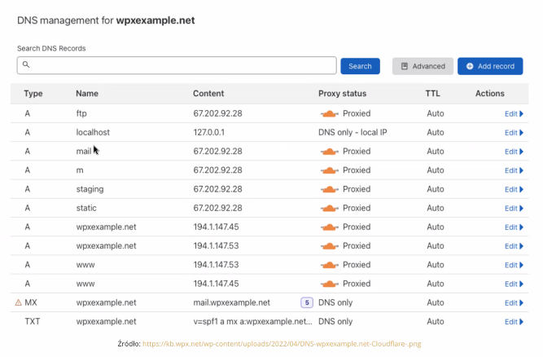
Task: Select the mail.wpxexample.net content cell
Action: [x=232, y=302]
